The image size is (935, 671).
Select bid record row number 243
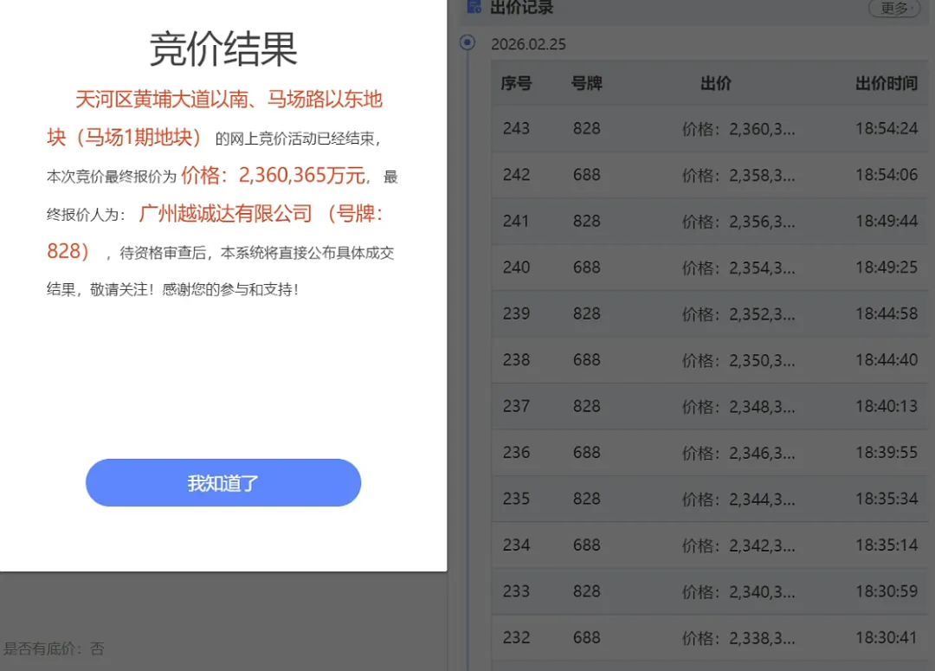tap(710, 129)
